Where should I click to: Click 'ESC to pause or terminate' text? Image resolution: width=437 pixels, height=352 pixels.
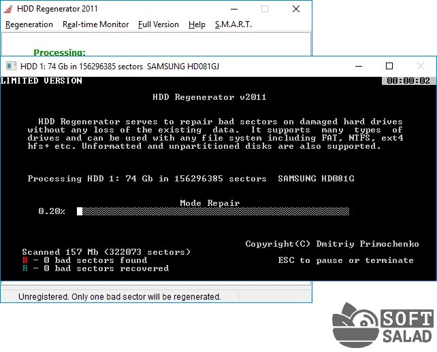pyautogui.click(x=346, y=260)
